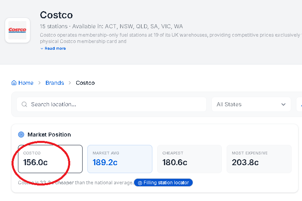Click the home icon in breadcrumb
Image resolution: width=302 pixels, height=201 pixels.
pos(14,83)
